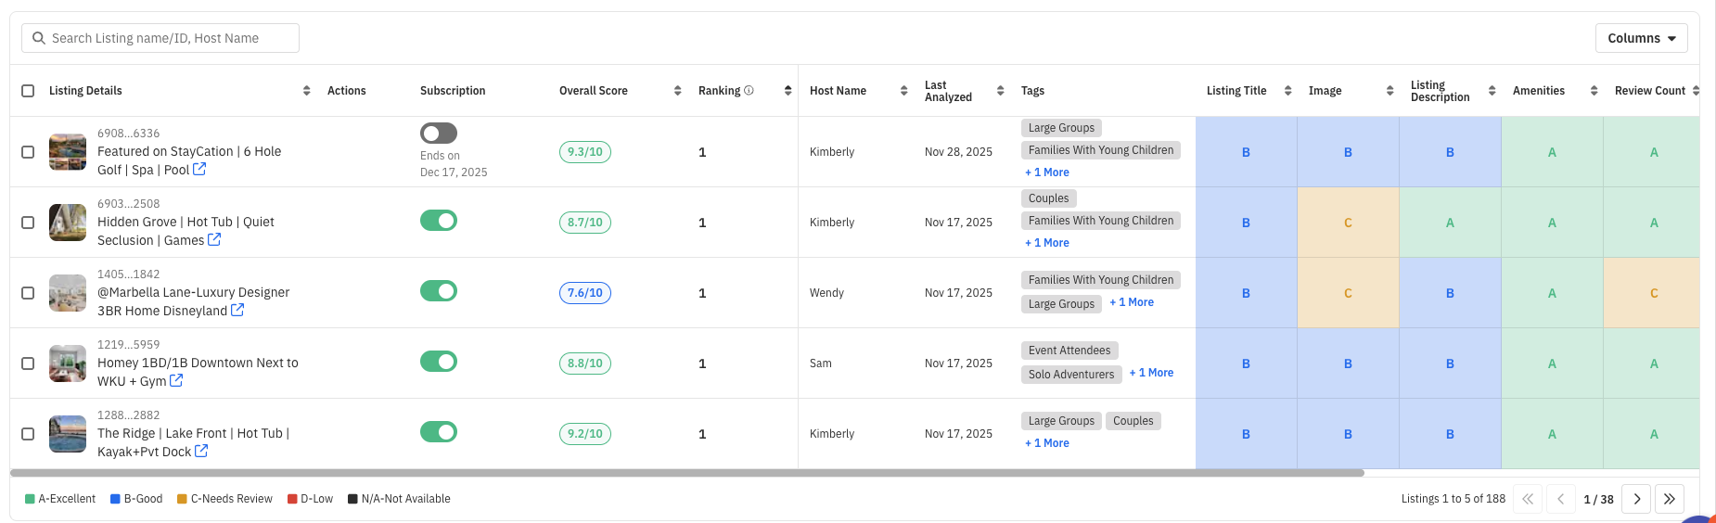Image resolution: width=1716 pixels, height=523 pixels.
Task: Expand '+1 More' tags for Marbella Lane listing
Action: pos(1132,302)
